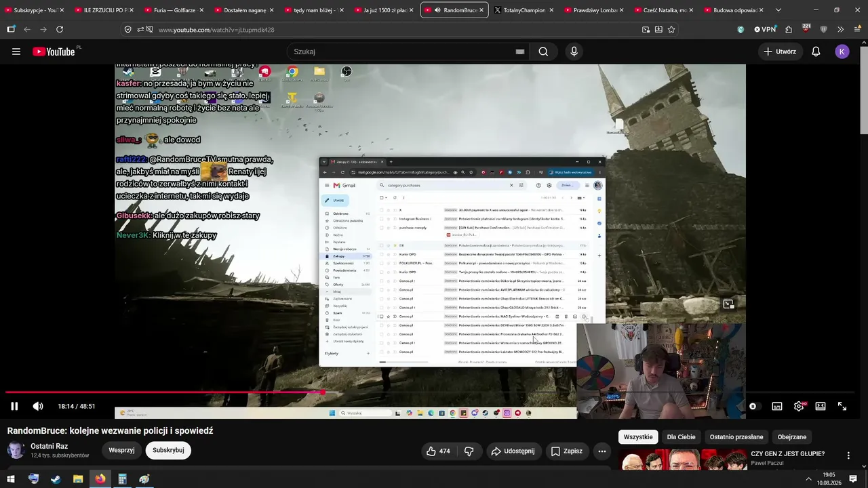Click the Utwórz create button
The width and height of the screenshot is (868, 488).
click(779, 52)
